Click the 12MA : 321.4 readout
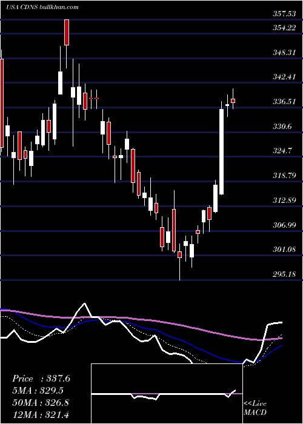303x424 pixels. 41,415
